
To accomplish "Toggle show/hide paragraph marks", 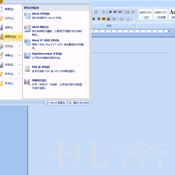I will point(133,12).
